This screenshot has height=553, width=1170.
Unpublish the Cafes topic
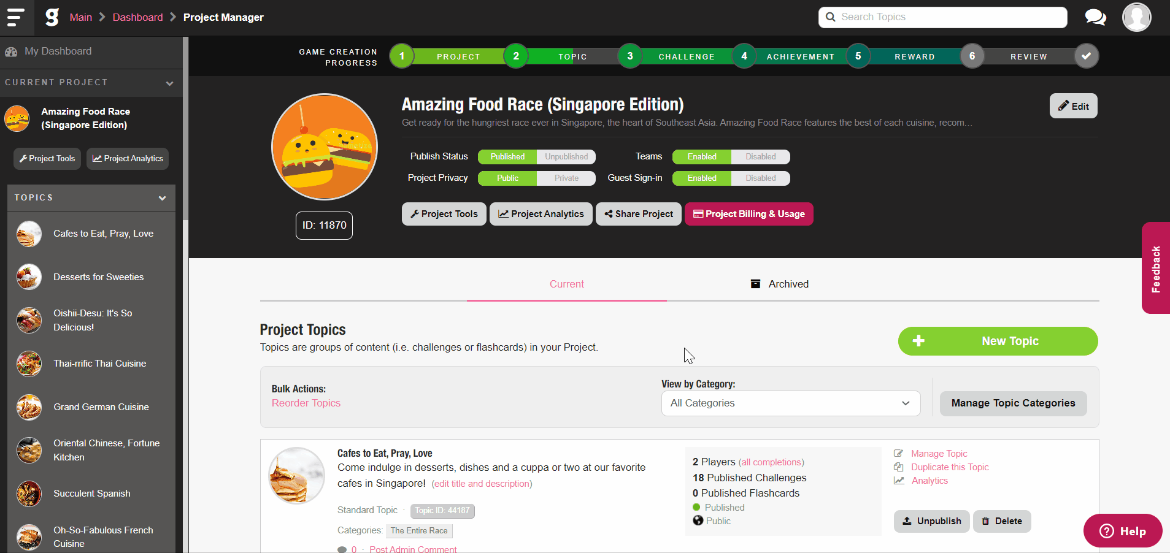tap(932, 521)
